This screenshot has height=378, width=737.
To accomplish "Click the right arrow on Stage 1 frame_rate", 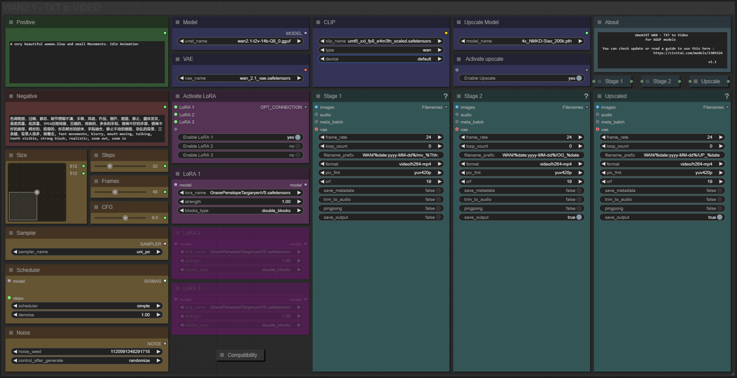I will [440, 137].
